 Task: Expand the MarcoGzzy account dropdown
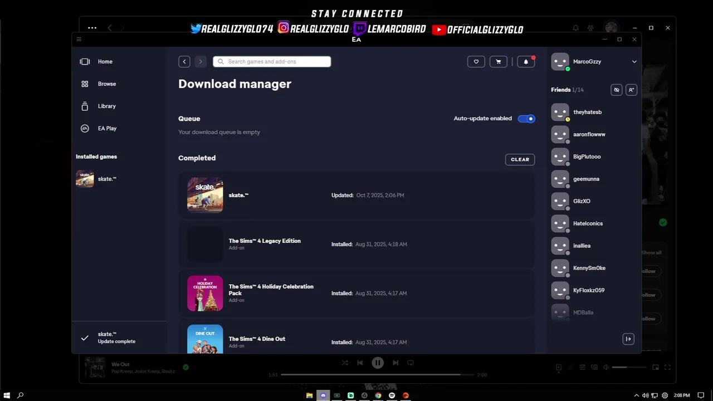634,62
